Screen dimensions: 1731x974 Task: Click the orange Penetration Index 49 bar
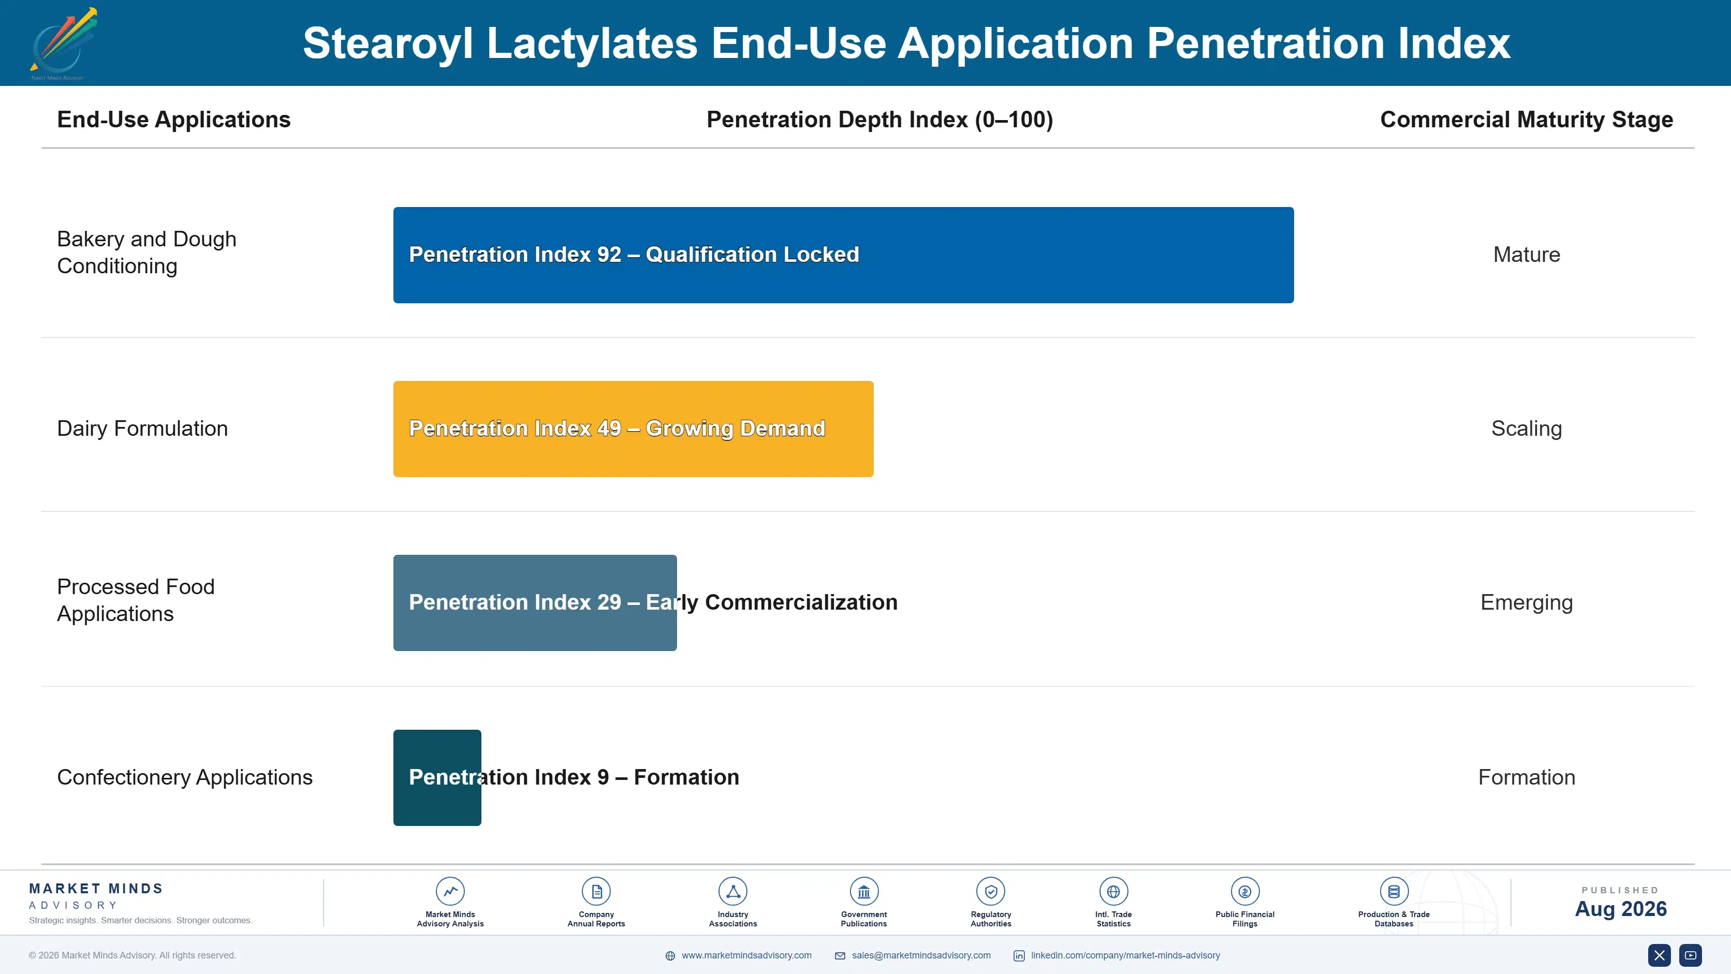pos(633,429)
